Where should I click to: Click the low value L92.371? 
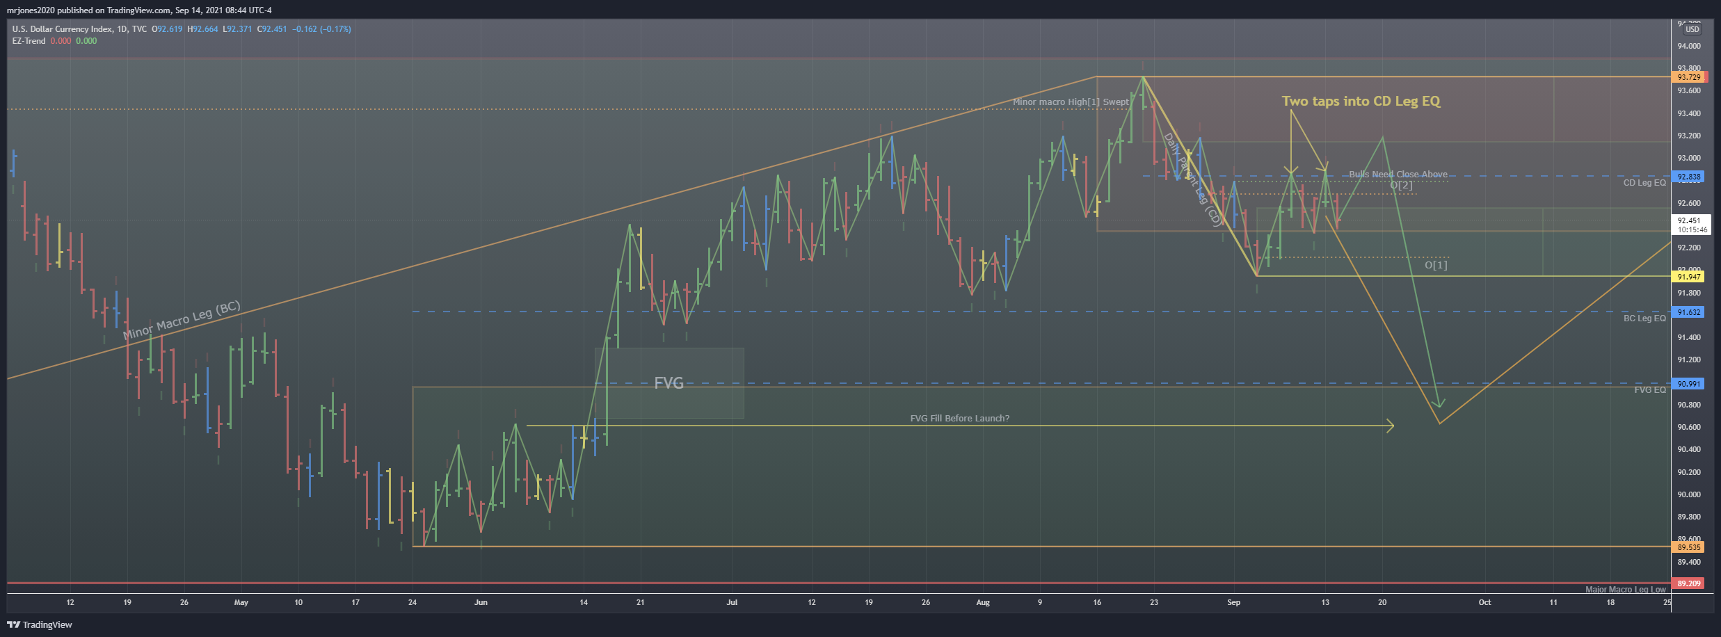coord(237,29)
